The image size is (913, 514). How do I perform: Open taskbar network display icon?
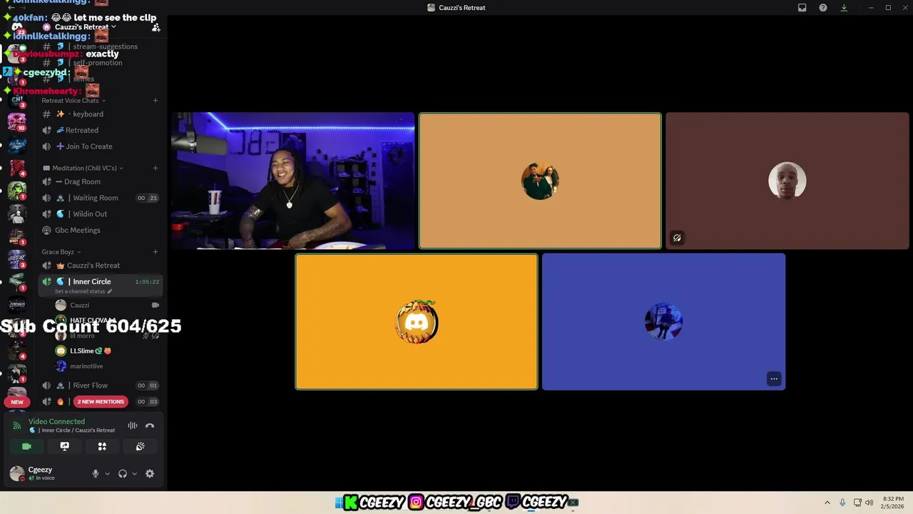click(857, 503)
